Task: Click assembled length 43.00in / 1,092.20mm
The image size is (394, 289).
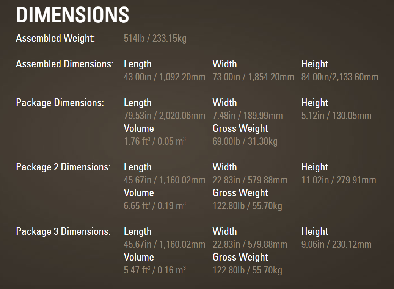Action: (165, 77)
